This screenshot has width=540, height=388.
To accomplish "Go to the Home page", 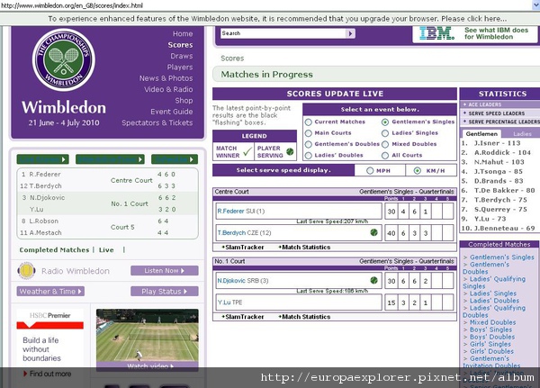I will pyautogui.click(x=183, y=34).
